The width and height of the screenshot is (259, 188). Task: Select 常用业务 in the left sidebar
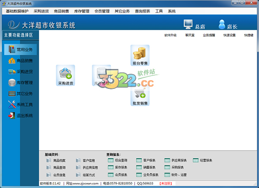[20, 50]
